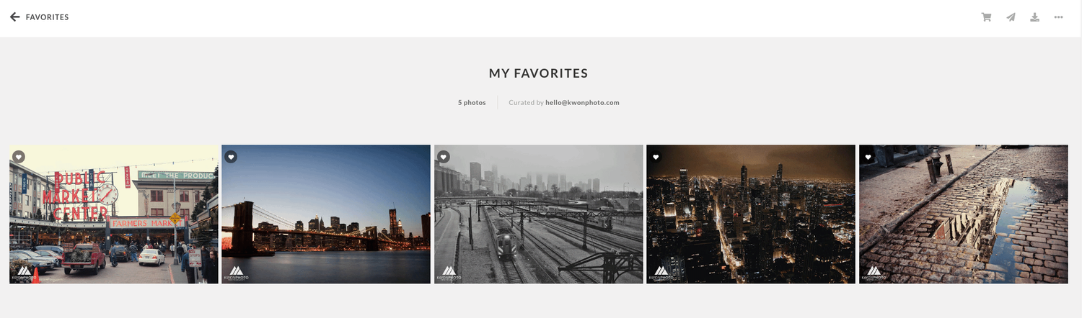Open the Public Market Center photo

114,214
